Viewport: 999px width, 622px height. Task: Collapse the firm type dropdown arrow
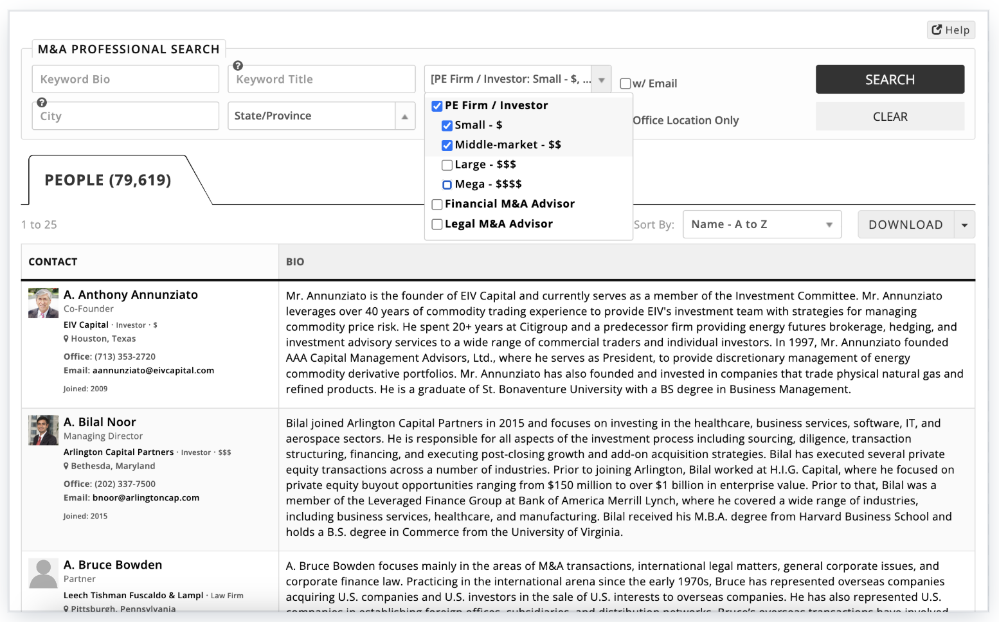tap(601, 80)
